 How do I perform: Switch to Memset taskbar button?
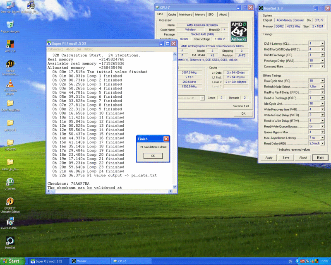(x=90, y=261)
